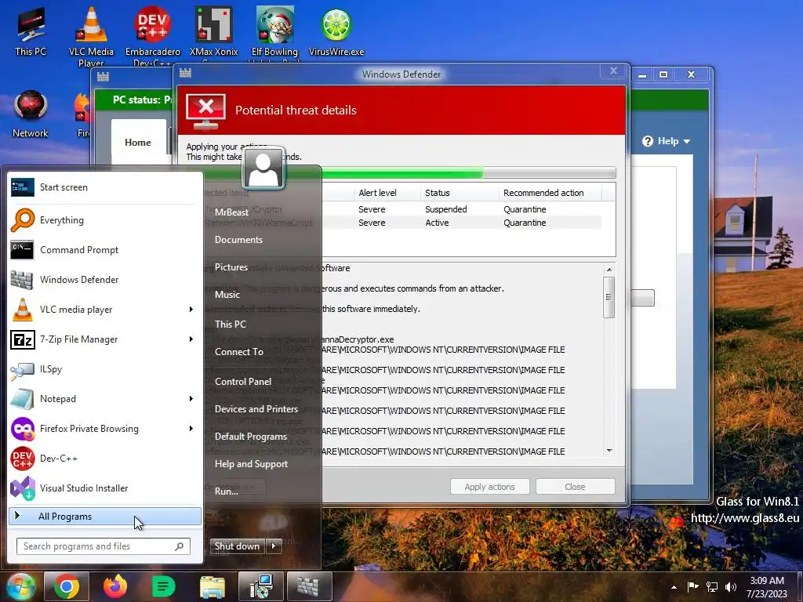The image size is (803, 602).
Task: Click the Alert level column header
Action: (387, 193)
